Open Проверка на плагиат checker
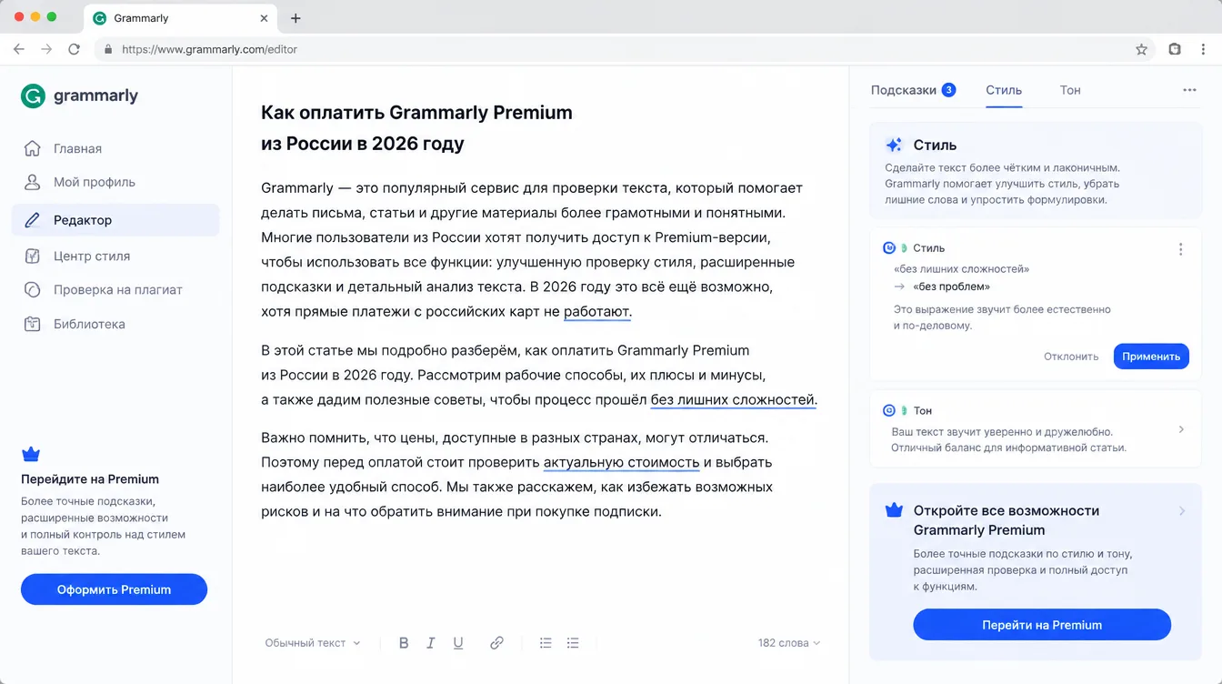 [x=115, y=290]
